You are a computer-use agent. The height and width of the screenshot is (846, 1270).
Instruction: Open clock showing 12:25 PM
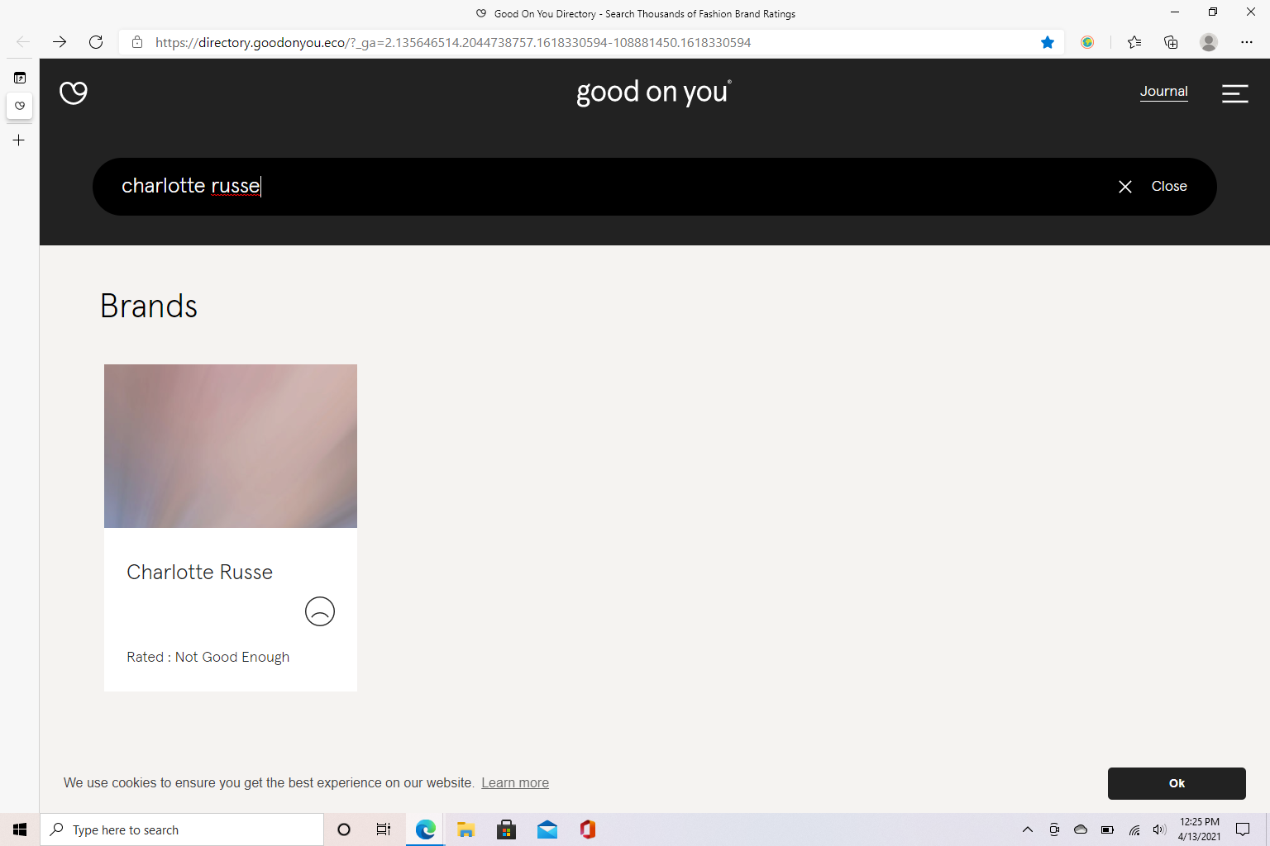(x=1199, y=829)
